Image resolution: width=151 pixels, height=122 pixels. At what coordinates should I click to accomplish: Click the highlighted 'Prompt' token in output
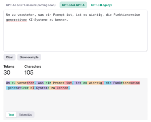(x=58, y=83)
